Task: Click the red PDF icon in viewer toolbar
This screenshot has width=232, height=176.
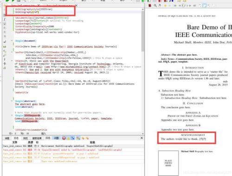Action: click(150, 6)
